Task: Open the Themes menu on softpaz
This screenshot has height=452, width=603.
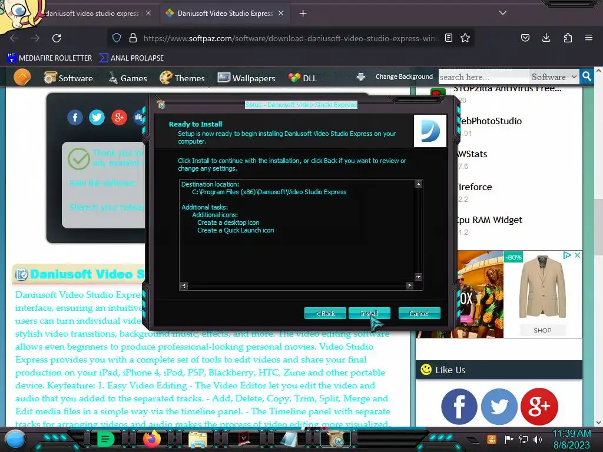Action: [x=182, y=78]
